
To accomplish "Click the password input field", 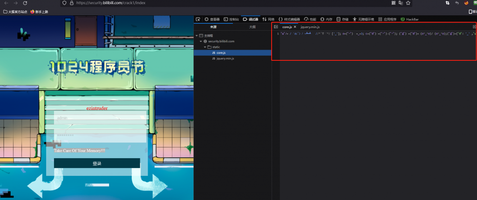I will coord(101,135).
